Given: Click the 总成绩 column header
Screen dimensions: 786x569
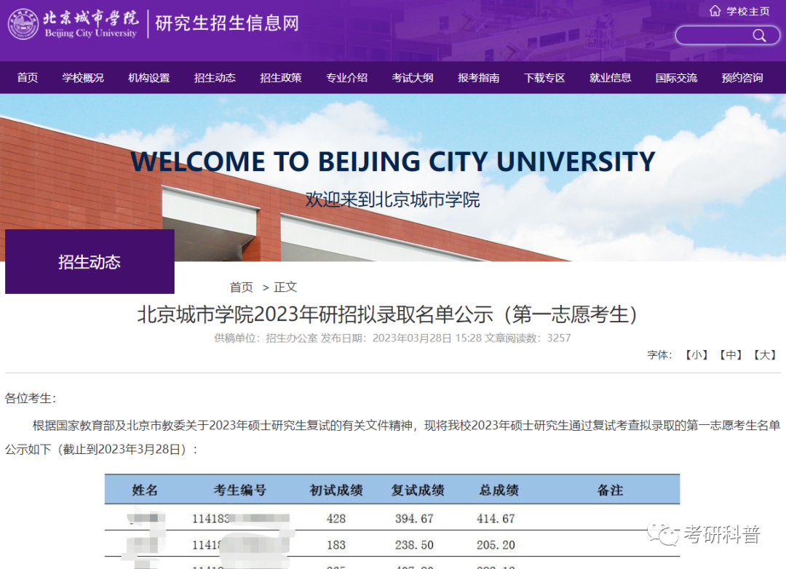Looking at the screenshot, I should point(499,490).
